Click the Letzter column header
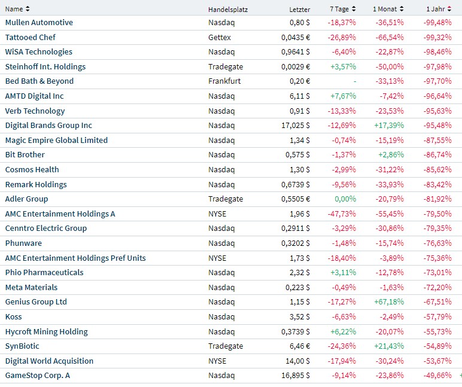462x387 pixels. click(300, 10)
